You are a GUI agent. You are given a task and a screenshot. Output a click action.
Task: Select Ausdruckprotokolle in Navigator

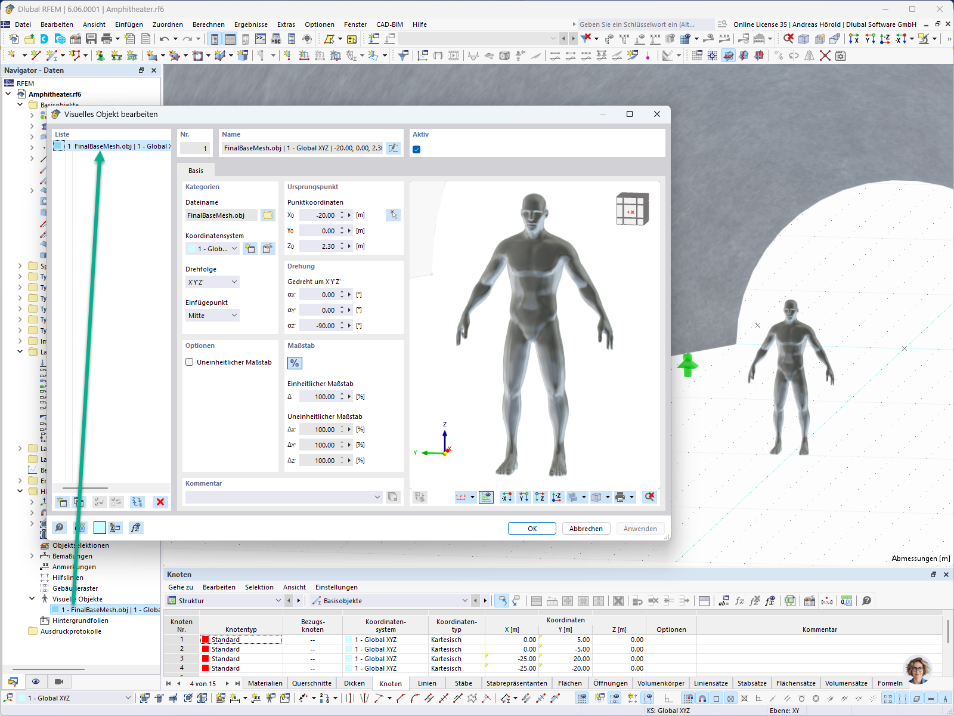coord(71,631)
